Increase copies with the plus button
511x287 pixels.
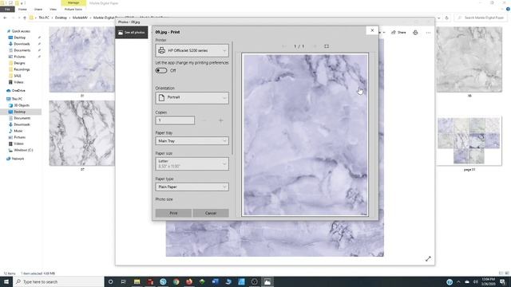click(220, 120)
